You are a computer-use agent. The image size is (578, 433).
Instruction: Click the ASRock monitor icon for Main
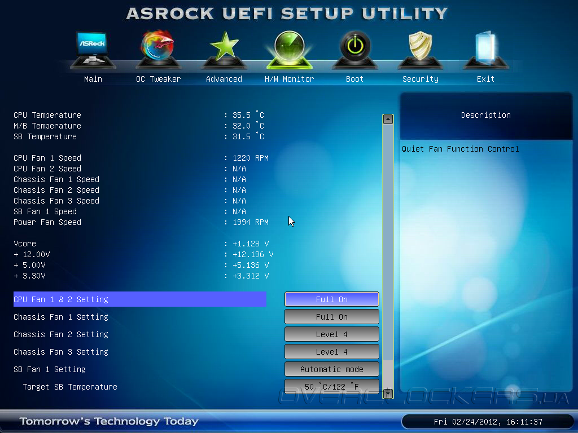tap(93, 50)
